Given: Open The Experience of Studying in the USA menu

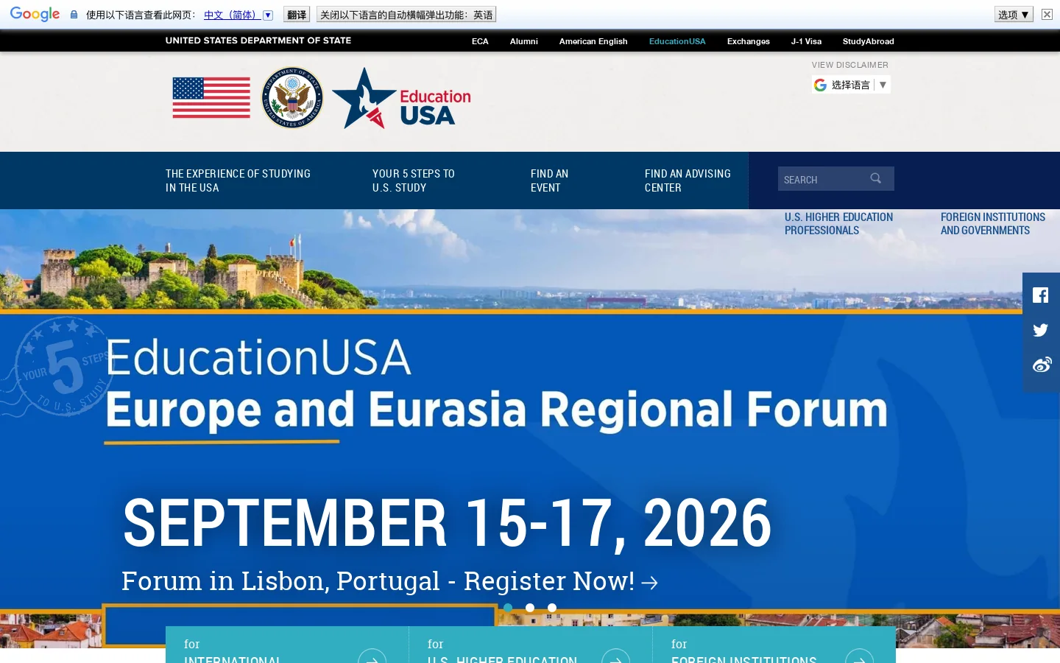Looking at the screenshot, I should tap(238, 180).
